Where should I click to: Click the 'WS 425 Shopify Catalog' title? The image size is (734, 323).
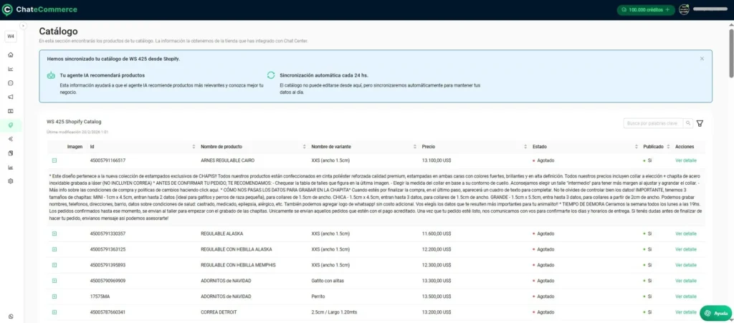(x=74, y=122)
